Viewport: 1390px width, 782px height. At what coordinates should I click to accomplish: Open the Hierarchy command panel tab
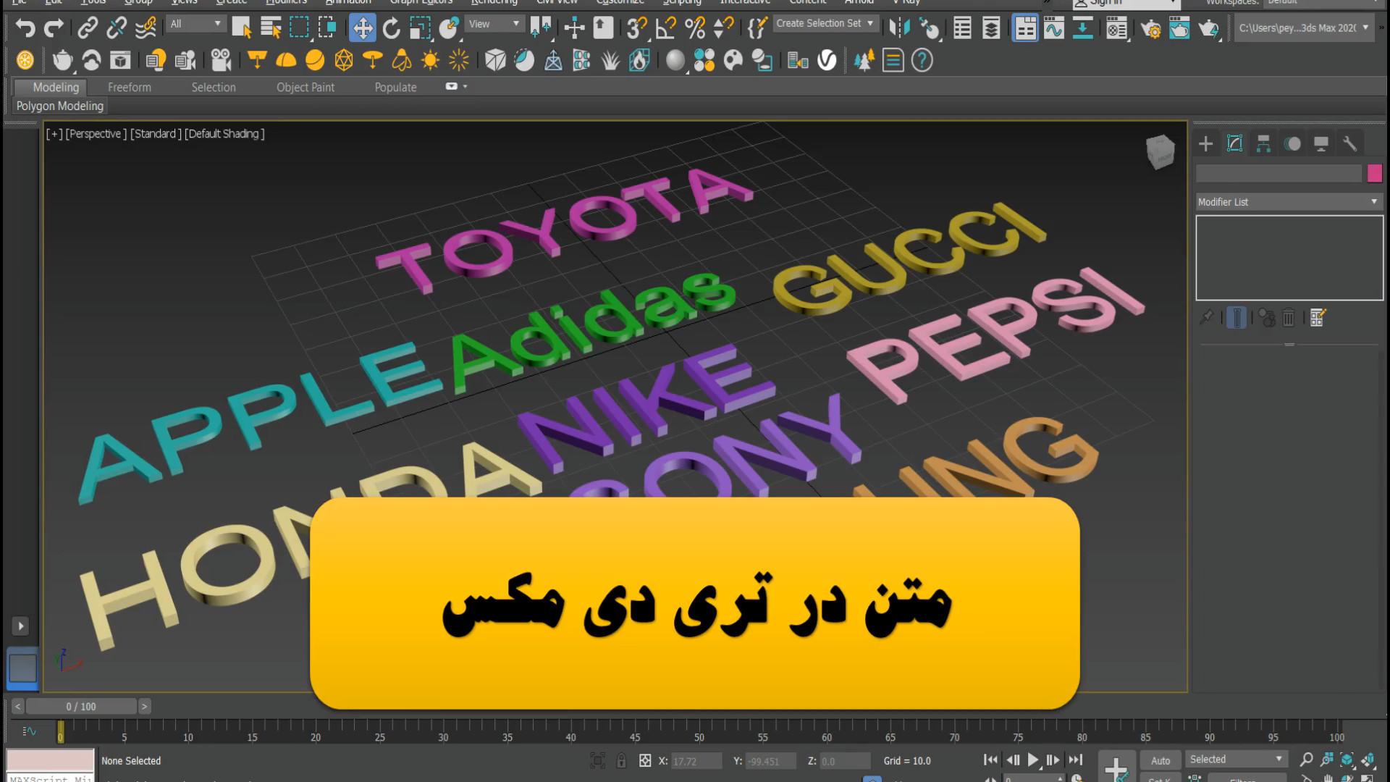[1263, 143]
